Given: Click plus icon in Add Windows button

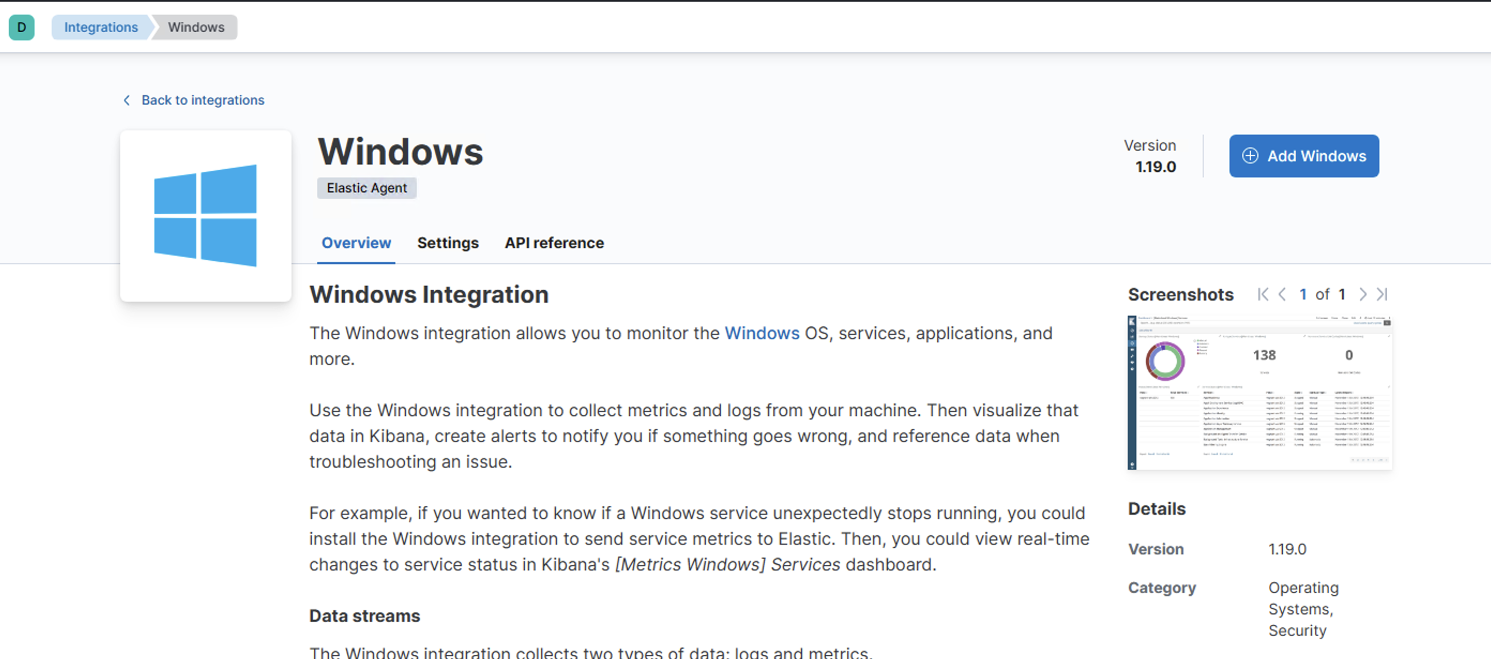Looking at the screenshot, I should click(1249, 156).
